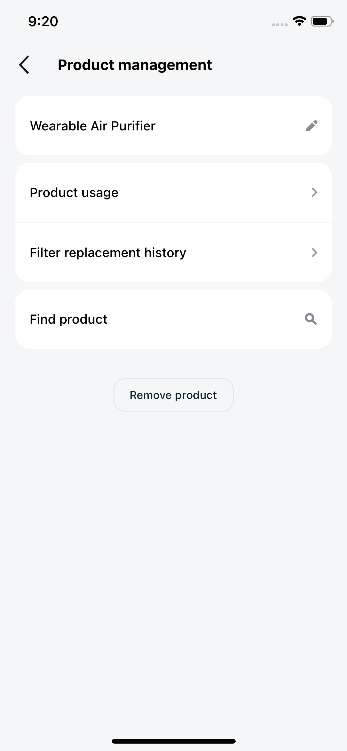Click the Remove product button
347x751 pixels.
(x=173, y=395)
